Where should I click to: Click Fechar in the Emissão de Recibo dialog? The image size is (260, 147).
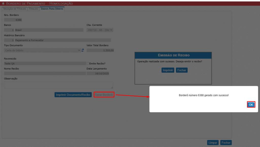(182, 70)
